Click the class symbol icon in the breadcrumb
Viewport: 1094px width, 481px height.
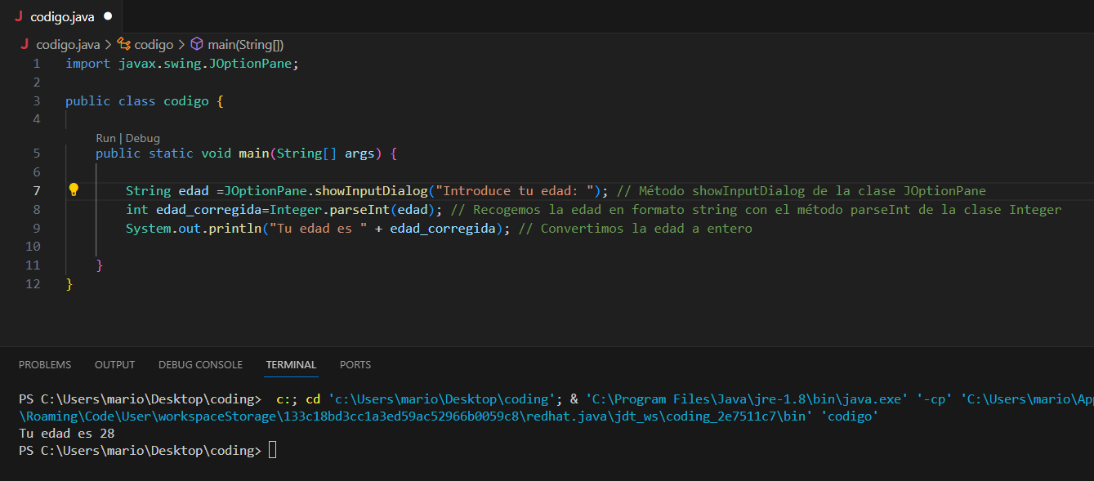pos(124,45)
